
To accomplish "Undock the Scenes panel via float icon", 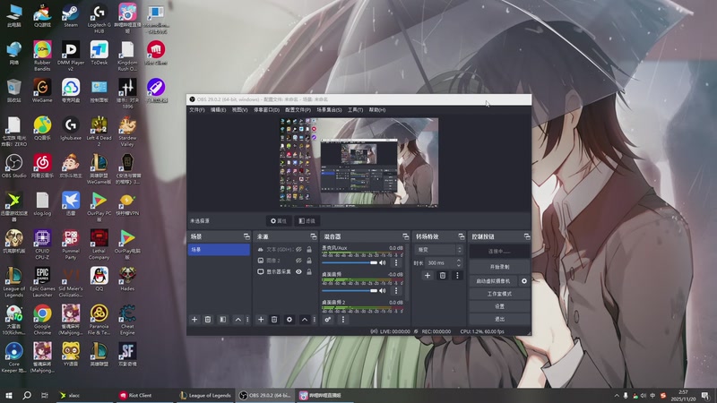I will click(x=246, y=236).
